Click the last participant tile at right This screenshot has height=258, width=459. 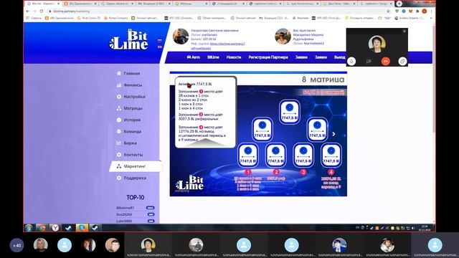point(435,245)
